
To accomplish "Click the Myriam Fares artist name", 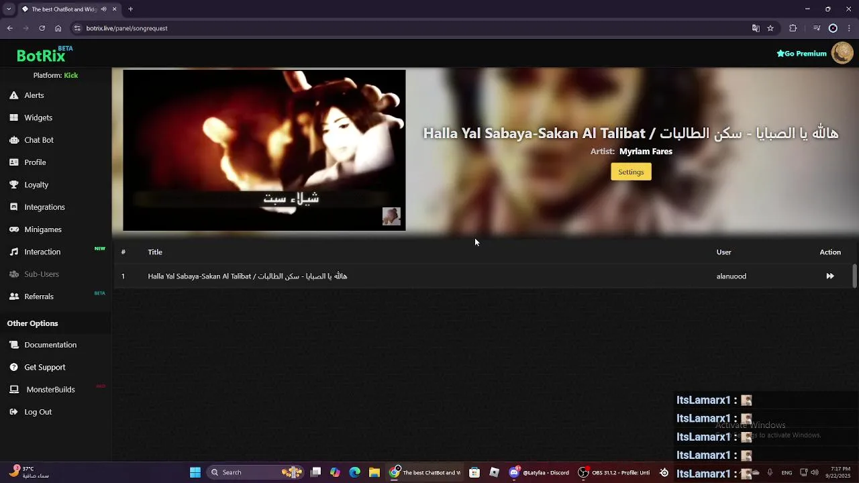I will click(x=646, y=152).
